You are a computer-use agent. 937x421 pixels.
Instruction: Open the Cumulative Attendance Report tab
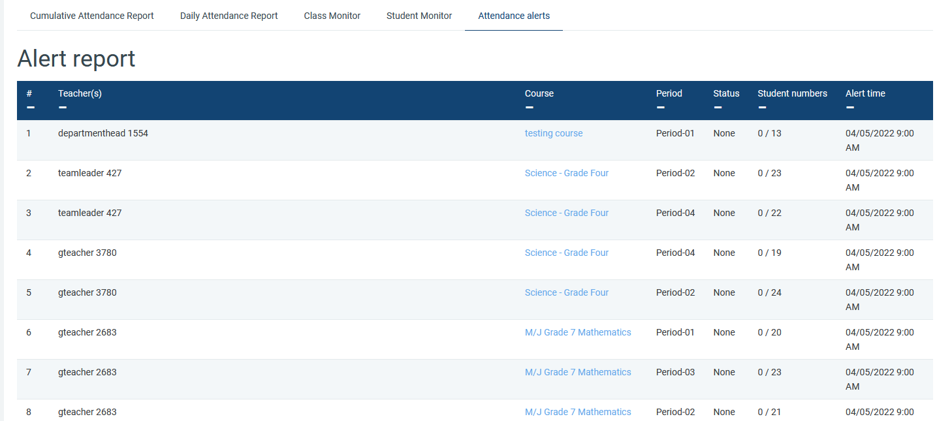(x=92, y=16)
